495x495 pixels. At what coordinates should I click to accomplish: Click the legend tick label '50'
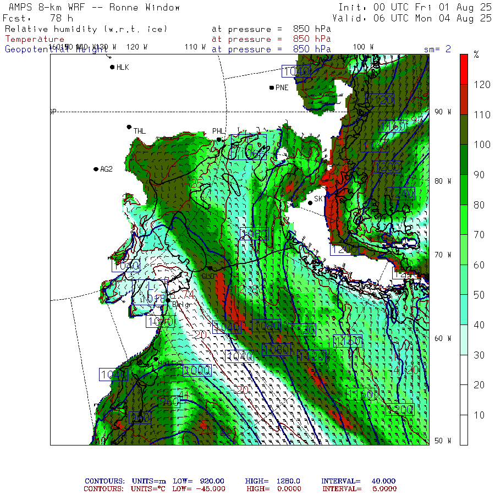point(479,295)
